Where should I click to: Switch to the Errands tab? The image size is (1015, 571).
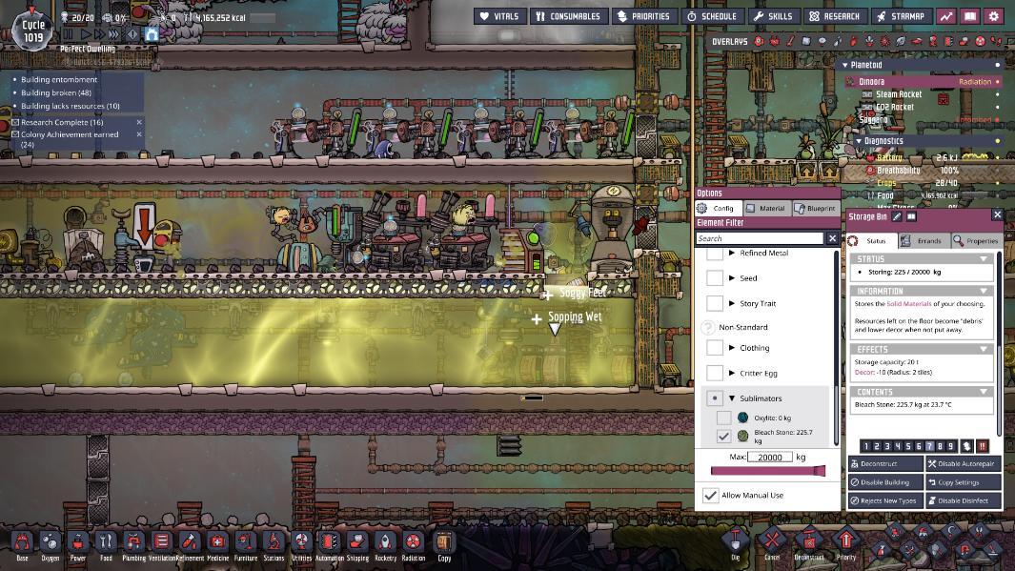pyautogui.click(x=923, y=241)
